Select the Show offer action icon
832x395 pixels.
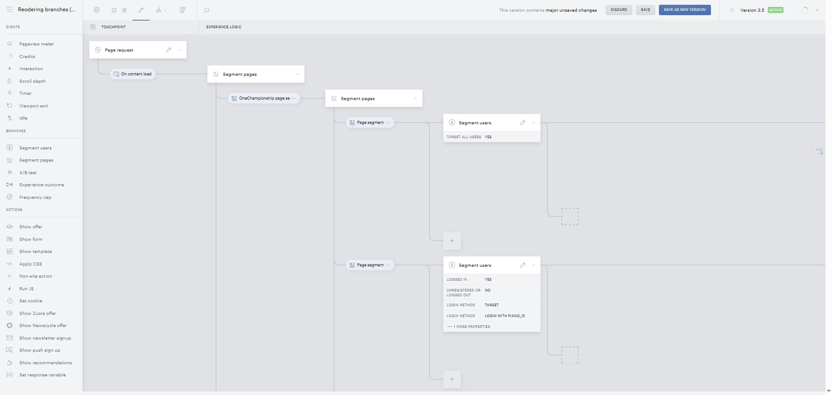coord(10,227)
